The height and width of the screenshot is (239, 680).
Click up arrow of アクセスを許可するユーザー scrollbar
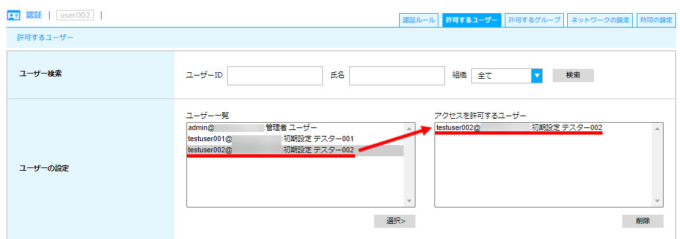pyautogui.click(x=658, y=129)
